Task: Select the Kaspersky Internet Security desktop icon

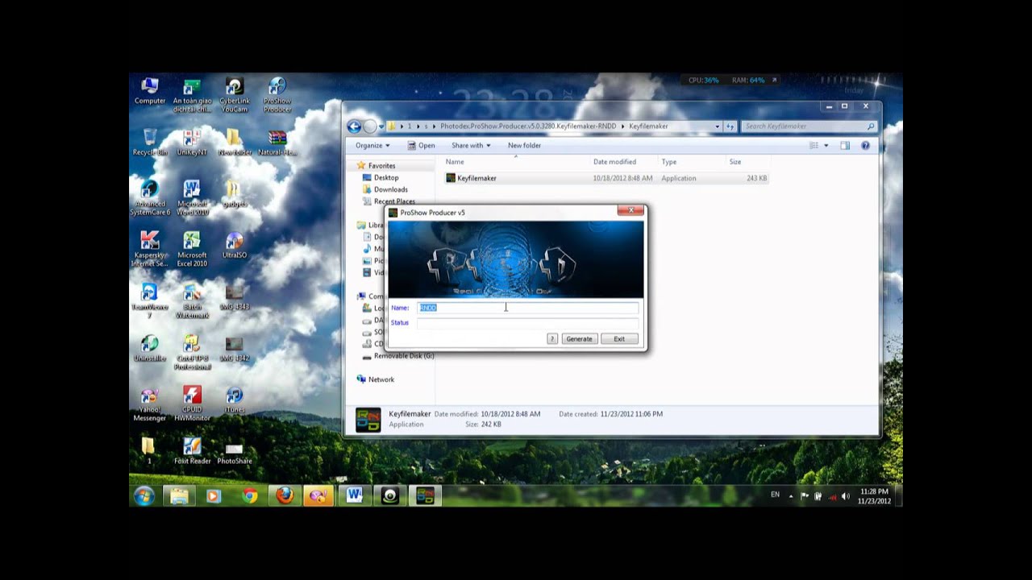Action: [x=150, y=250]
